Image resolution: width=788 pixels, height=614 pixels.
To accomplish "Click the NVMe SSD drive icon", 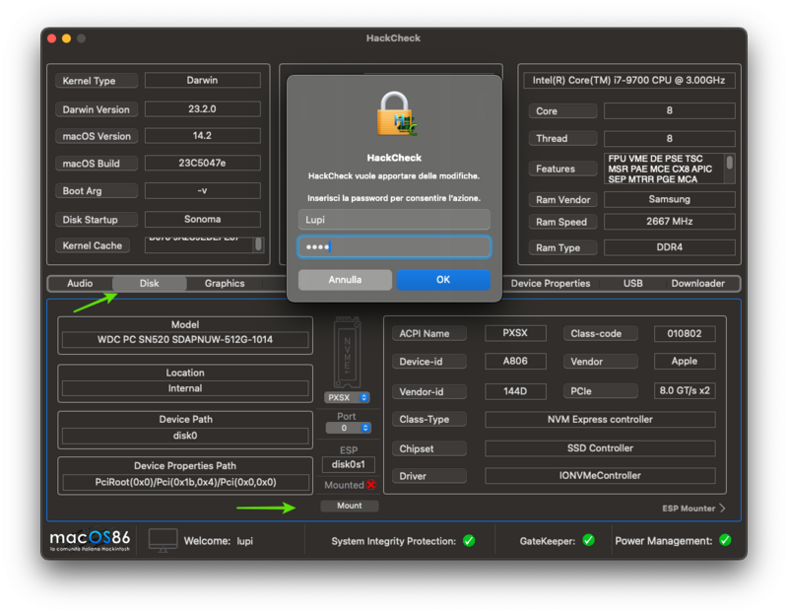I will pos(348,353).
